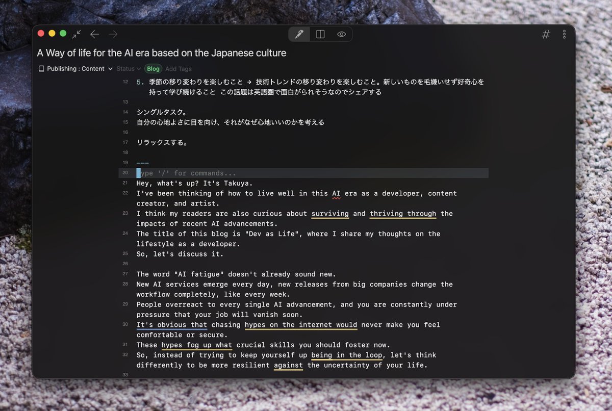The height and width of the screenshot is (411, 612).
Task: Click the line "So, let's discuss it."
Action: [x=180, y=254]
